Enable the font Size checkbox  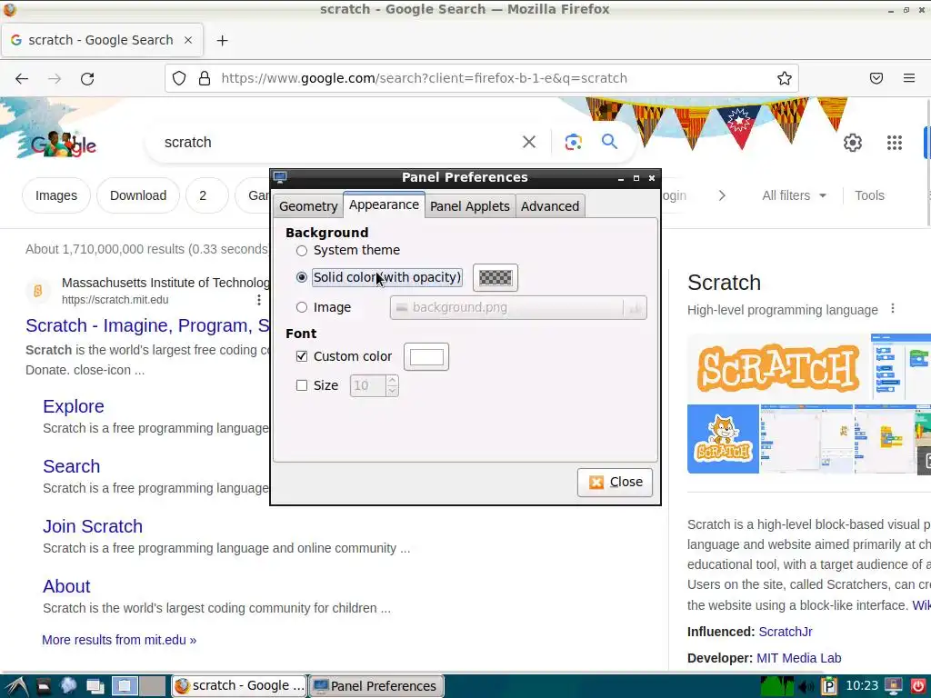(302, 385)
